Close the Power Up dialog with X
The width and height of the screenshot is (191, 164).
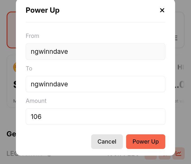(162, 10)
